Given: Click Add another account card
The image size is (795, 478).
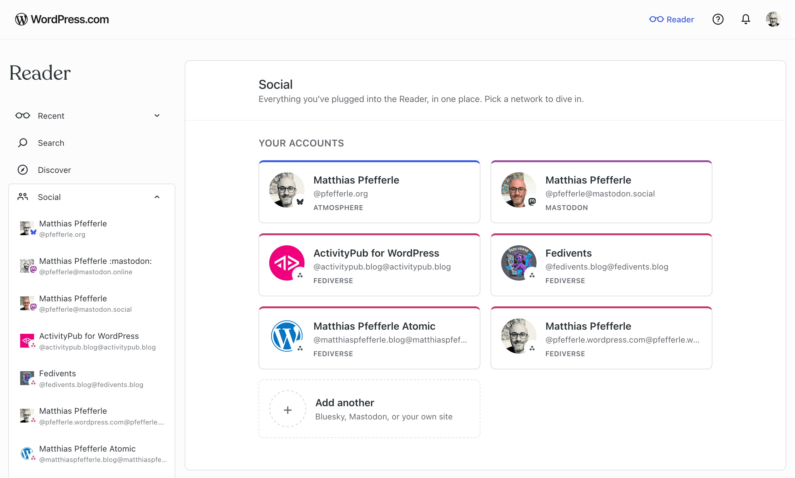Looking at the screenshot, I should click(369, 409).
